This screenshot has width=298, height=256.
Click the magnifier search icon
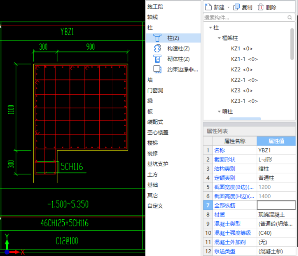coord(290,17)
